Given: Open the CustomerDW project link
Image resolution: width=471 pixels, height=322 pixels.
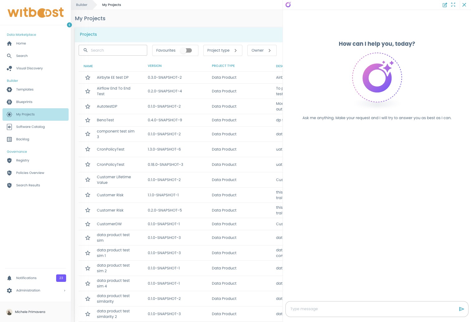Looking at the screenshot, I should 109,224.
